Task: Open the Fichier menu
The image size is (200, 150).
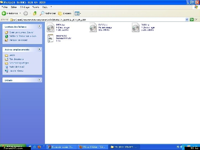Action: click(x=5, y=7)
